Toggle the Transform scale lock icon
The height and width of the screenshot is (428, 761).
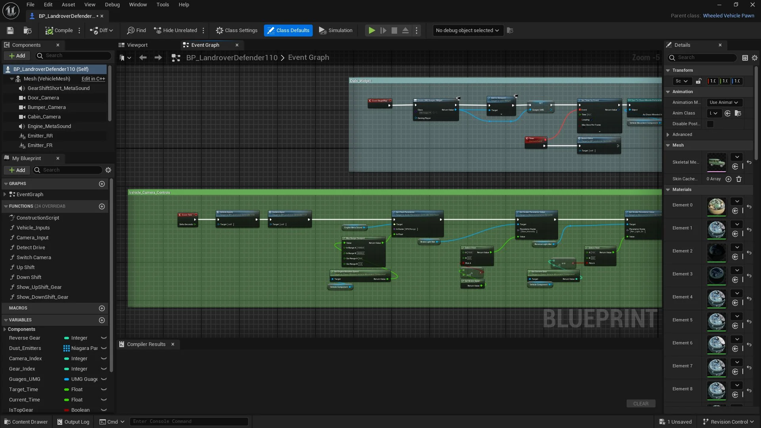(x=699, y=81)
